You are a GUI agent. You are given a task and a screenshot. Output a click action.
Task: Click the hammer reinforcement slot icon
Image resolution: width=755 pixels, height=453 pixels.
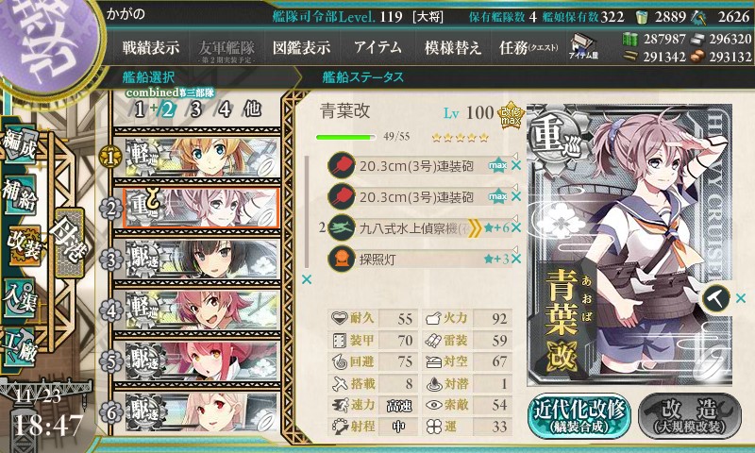click(x=716, y=298)
